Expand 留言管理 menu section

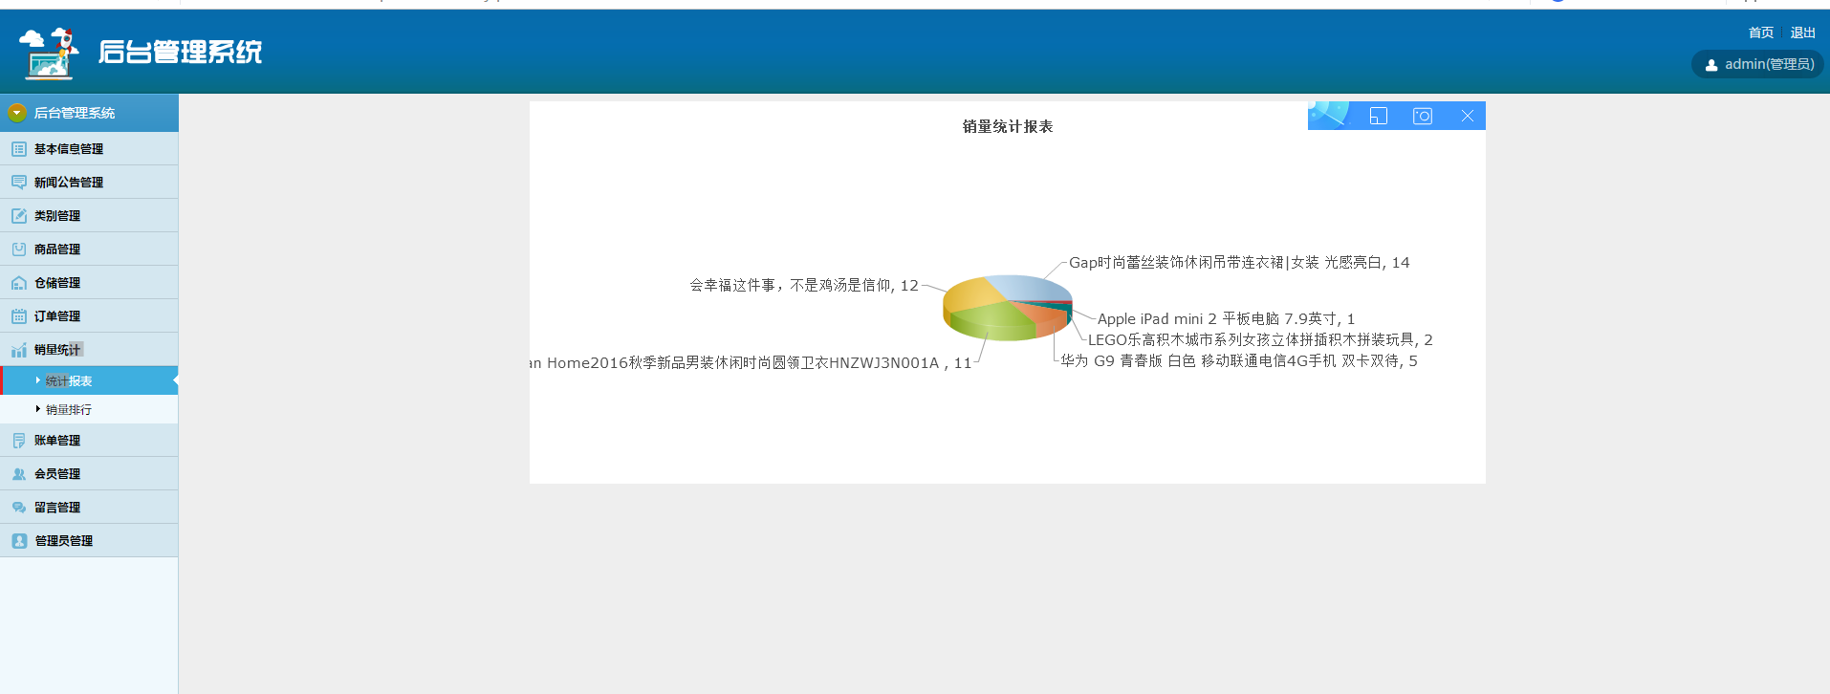click(x=89, y=508)
